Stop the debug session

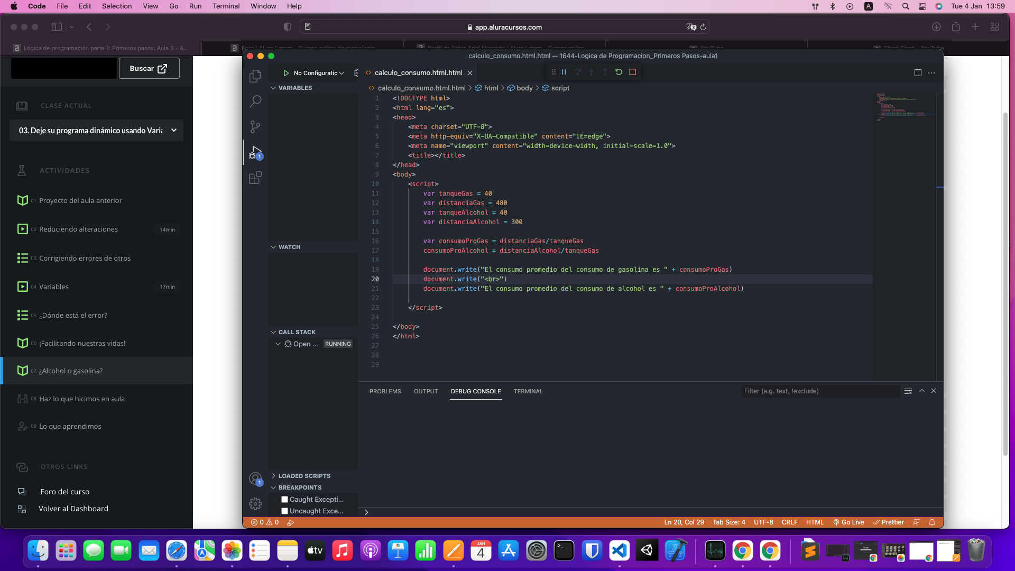632,72
